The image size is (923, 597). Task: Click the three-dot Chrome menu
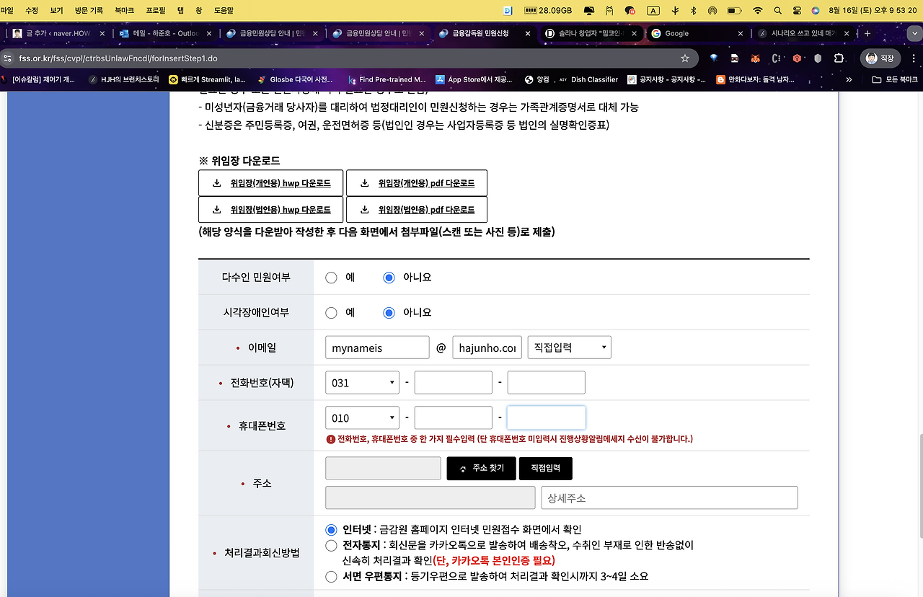pyautogui.click(x=912, y=56)
